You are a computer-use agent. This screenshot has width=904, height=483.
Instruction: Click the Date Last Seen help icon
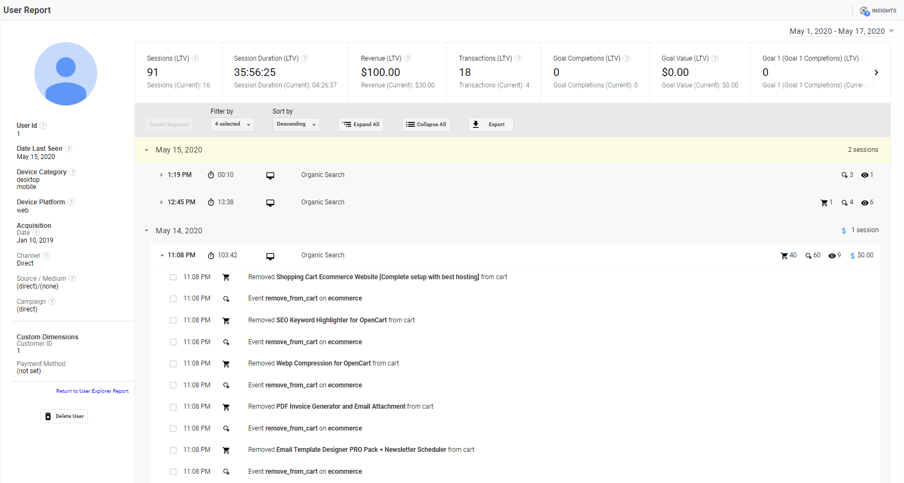pyautogui.click(x=68, y=149)
